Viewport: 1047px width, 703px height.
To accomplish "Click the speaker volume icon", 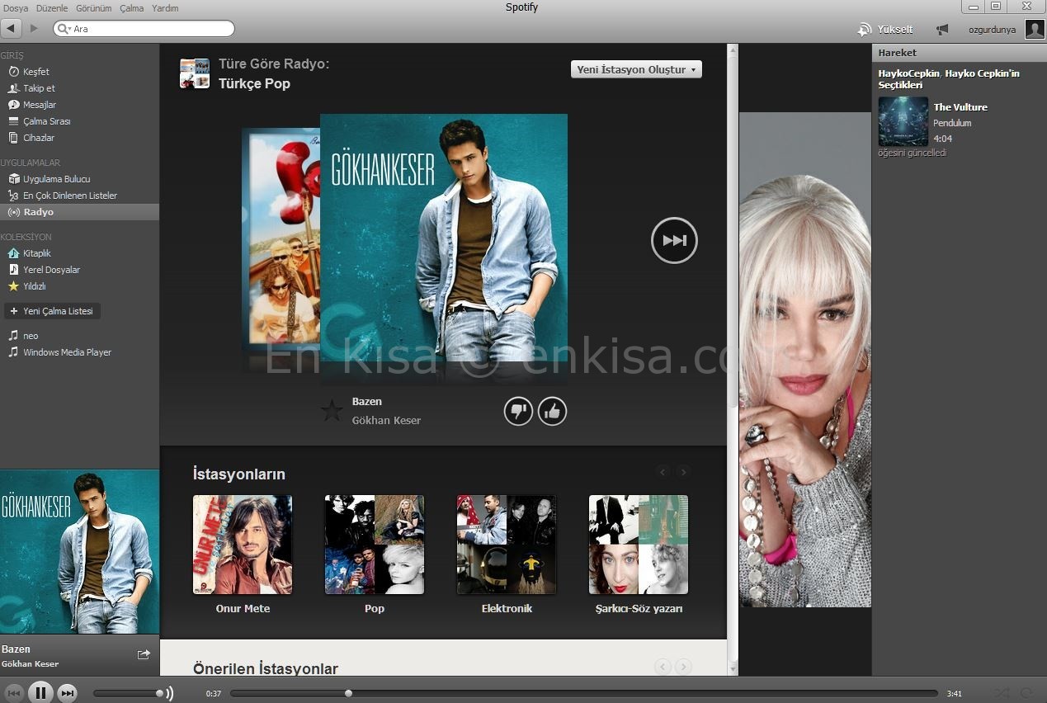I will tap(169, 693).
